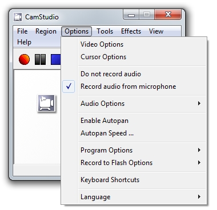Stop recording with the blue Stop button
This screenshot has width=217, height=210.
(x=56, y=59)
